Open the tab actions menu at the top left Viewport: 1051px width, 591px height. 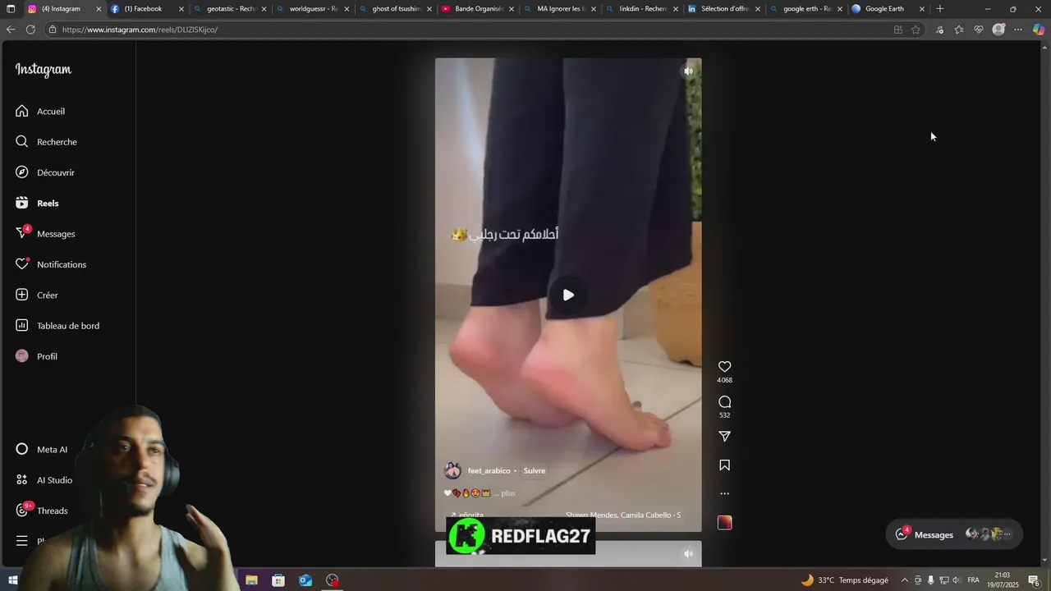click(11, 9)
